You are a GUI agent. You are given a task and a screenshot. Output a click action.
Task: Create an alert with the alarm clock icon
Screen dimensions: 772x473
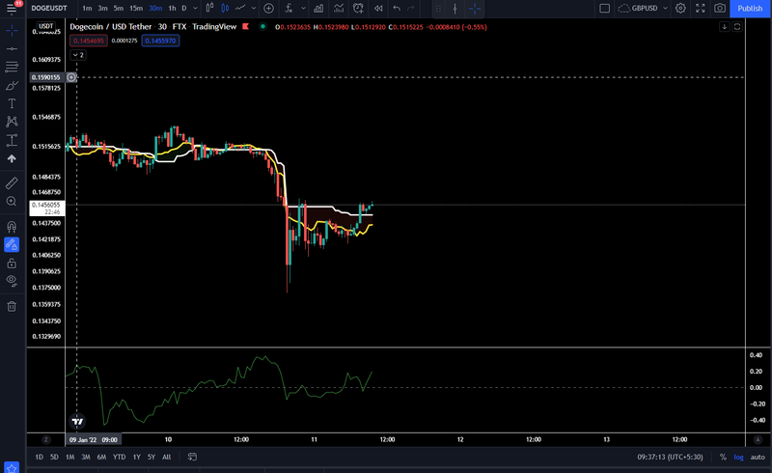(358, 8)
